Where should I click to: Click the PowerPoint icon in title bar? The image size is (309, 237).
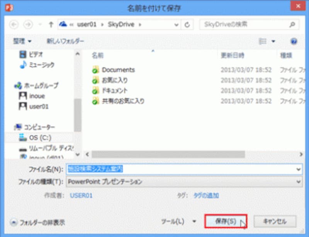coord(9,8)
